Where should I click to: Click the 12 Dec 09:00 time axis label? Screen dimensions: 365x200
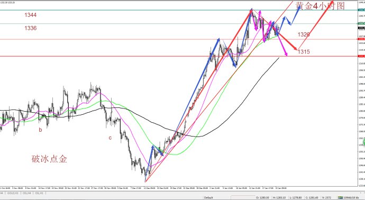(150, 188)
